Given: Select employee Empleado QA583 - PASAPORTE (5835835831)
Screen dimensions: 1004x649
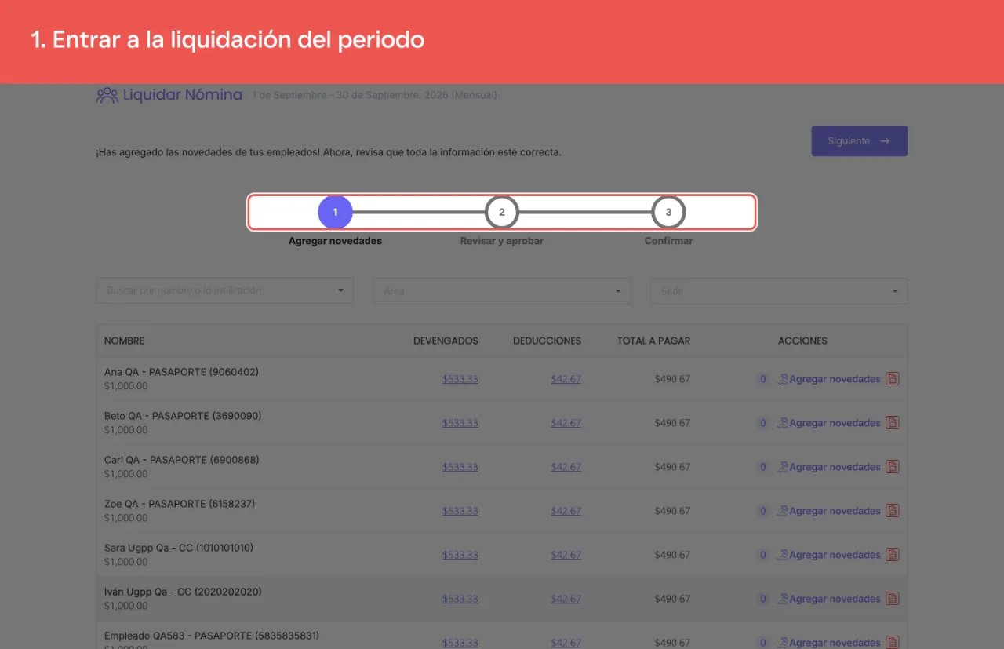Looking at the screenshot, I should pos(212,636).
